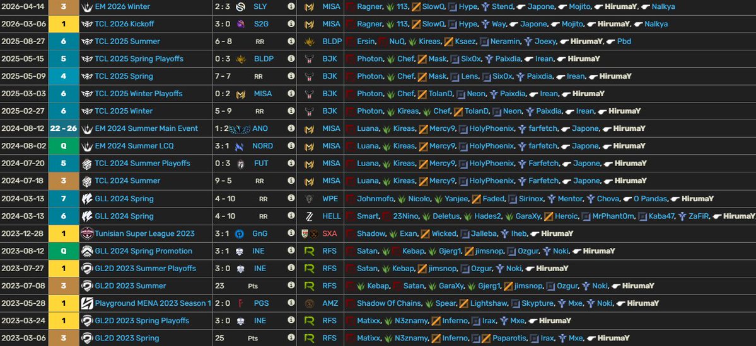Select the '7 - 7' result cell

tap(223, 76)
